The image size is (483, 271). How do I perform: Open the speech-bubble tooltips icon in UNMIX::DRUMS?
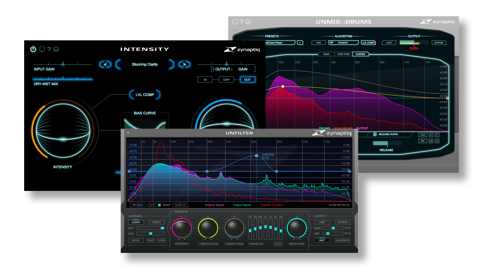tap(235, 22)
